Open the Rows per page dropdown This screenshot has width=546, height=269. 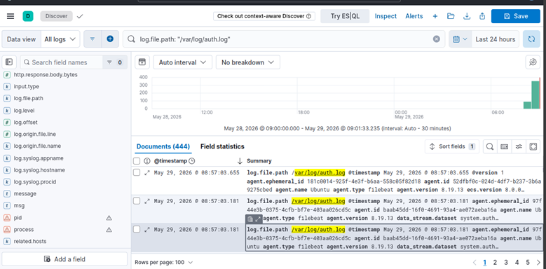(164, 263)
